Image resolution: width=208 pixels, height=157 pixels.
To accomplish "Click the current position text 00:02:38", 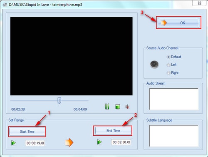I will [x=18, y=109].
